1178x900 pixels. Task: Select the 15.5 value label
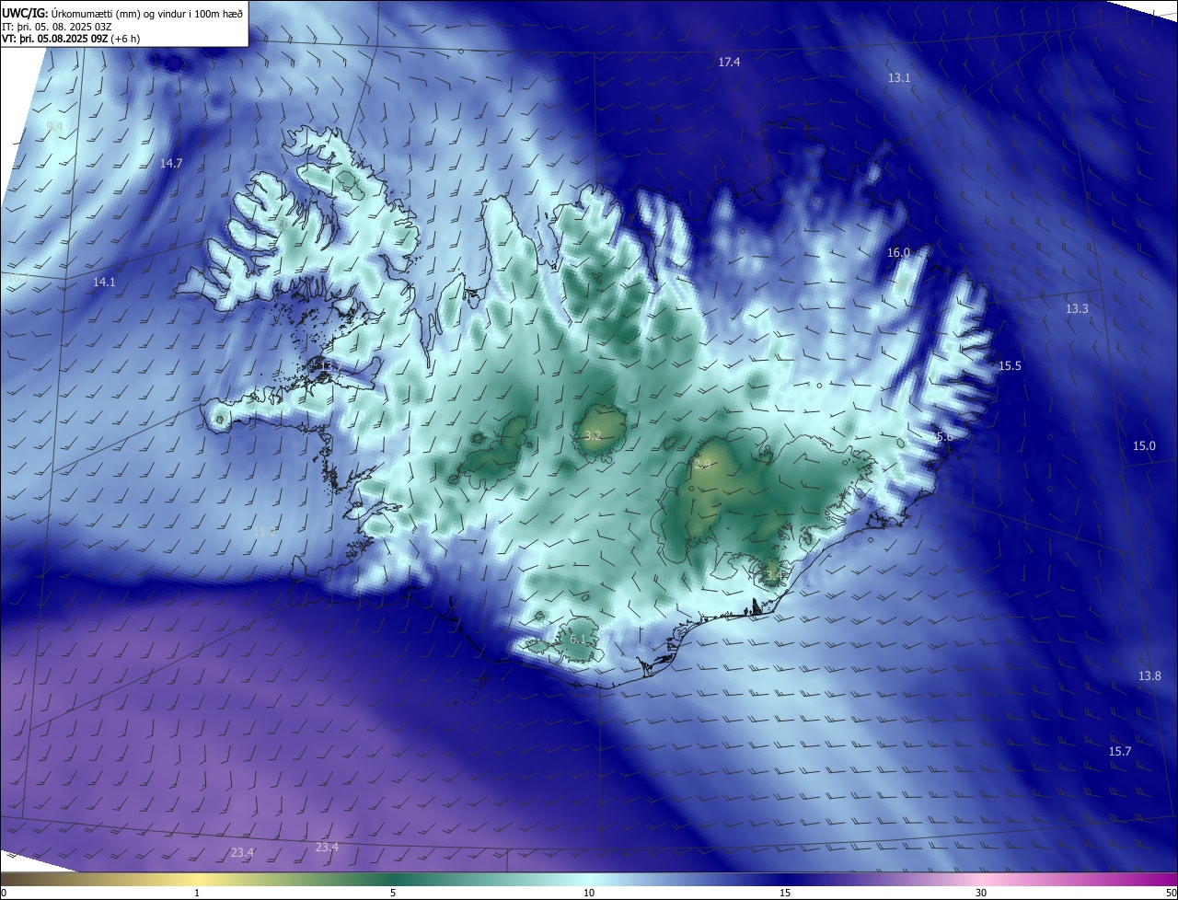point(1010,366)
